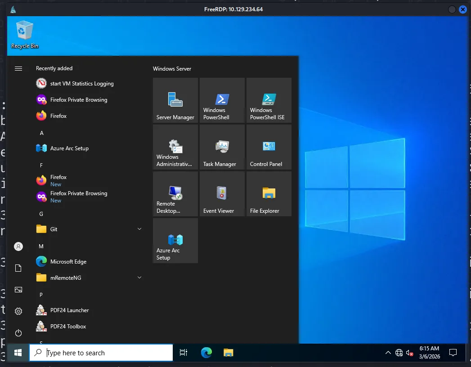
Task: Click the Windows Server tile group title
Action: click(x=172, y=68)
